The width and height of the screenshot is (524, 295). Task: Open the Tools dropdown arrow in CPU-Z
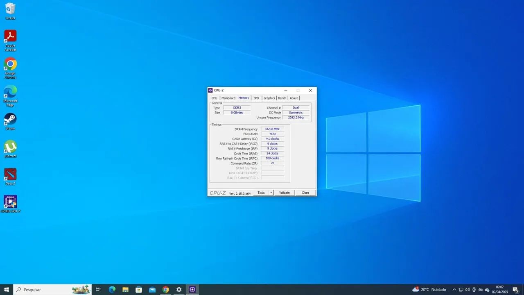click(x=271, y=193)
